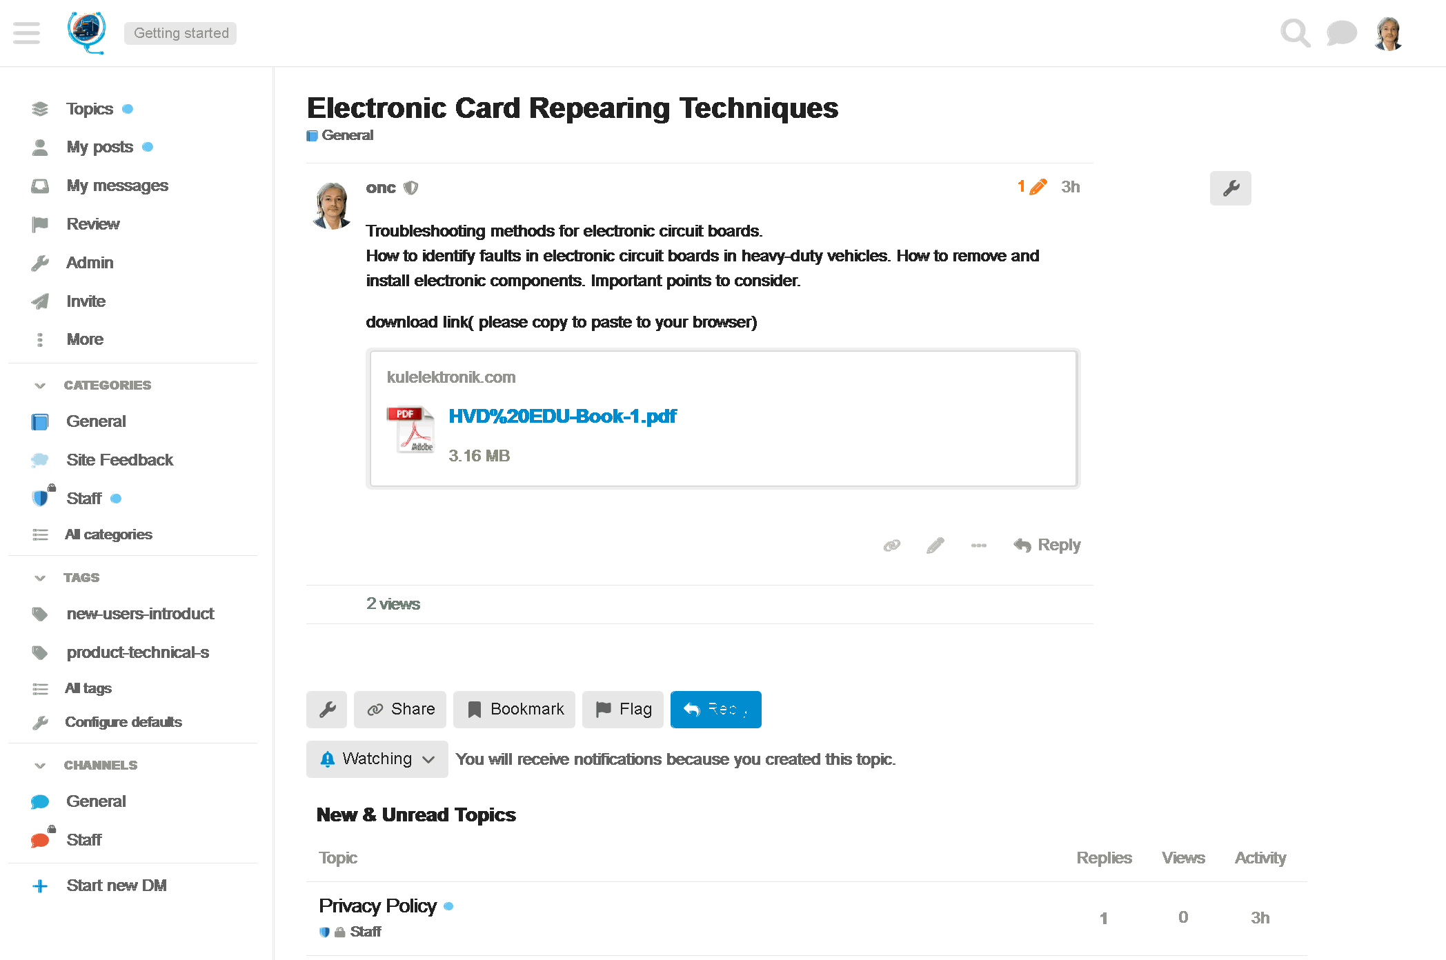
Task: Click the Share button
Action: (400, 710)
